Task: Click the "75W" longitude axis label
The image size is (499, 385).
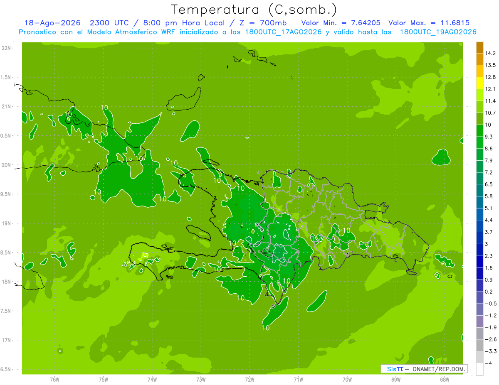Action: tap(104, 380)
